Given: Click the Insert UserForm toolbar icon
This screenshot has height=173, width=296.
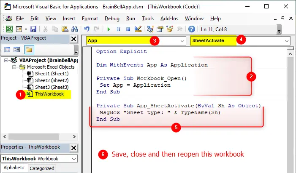Looking at the screenshot, I should point(19,29).
